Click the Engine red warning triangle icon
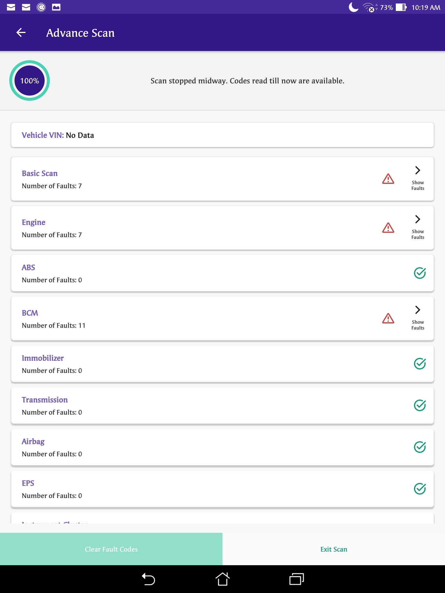The height and width of the screenshot is (593, 445). pos(388,228)
